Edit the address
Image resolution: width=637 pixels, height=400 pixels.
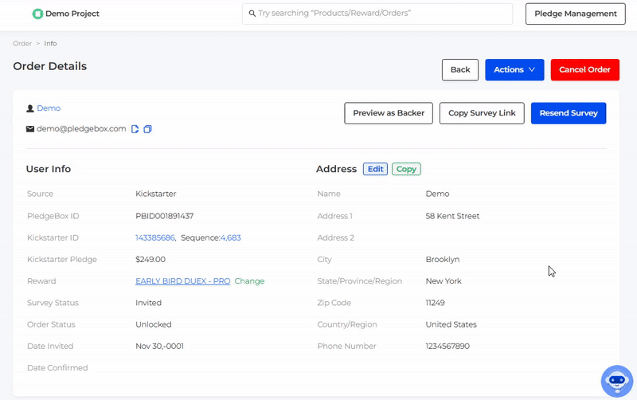(375, 169)
